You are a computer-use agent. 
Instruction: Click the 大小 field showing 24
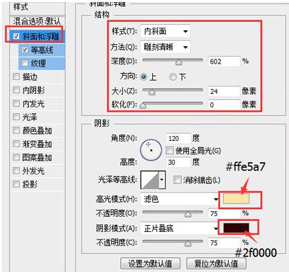coord(224,91)
